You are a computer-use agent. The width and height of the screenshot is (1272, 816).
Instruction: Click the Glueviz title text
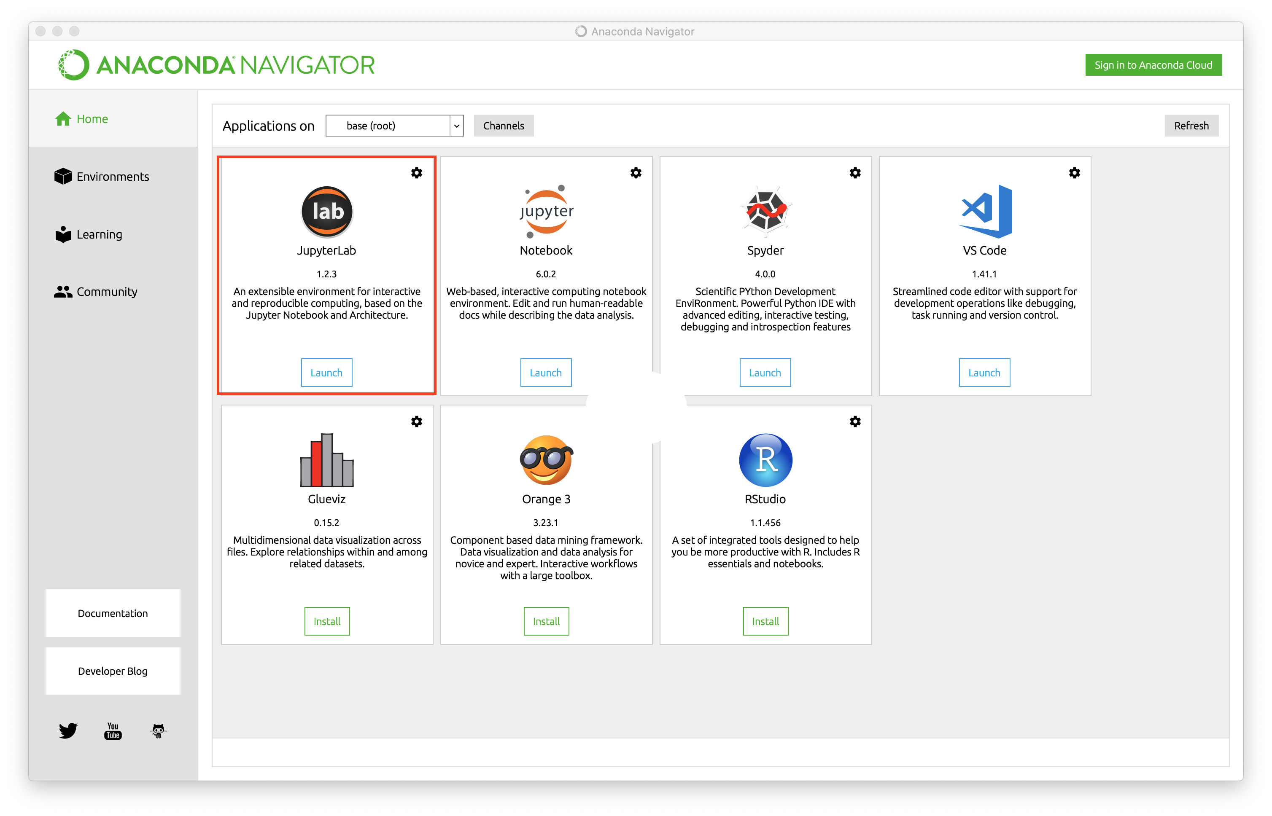coord(326,499)
